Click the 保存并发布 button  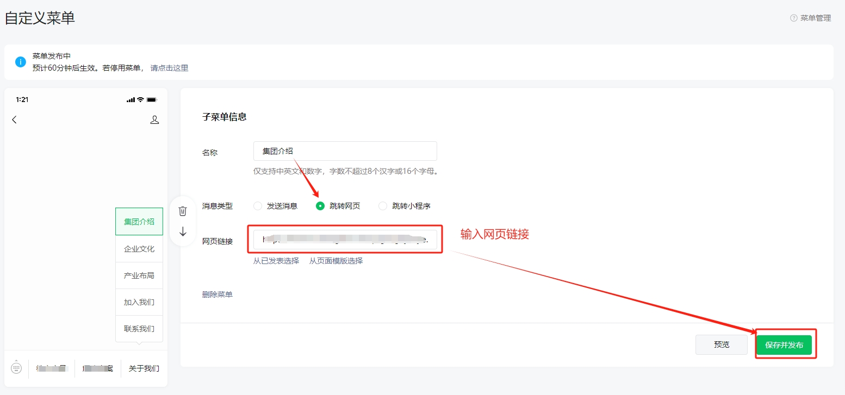tap(784, 345)
